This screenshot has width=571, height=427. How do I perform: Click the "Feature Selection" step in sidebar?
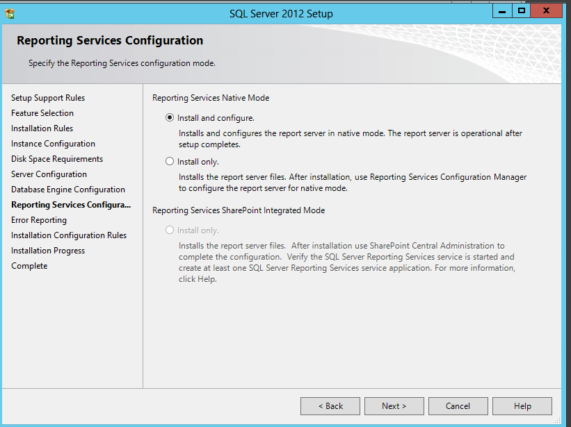42,113
